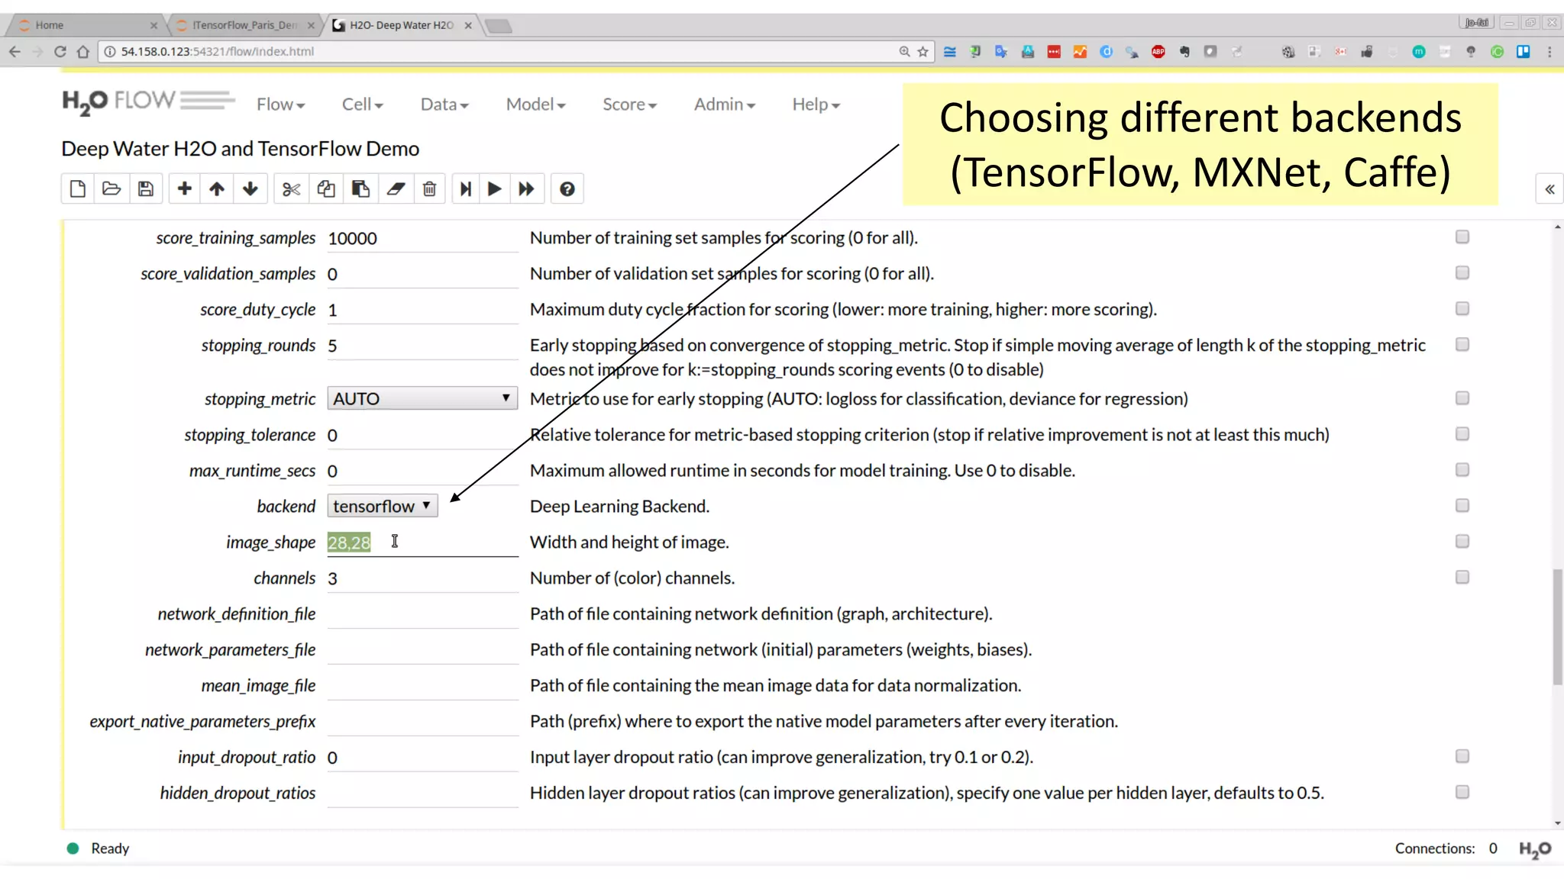The width and height of the screenshot is (1564, 879).
Task: Tick the score_validation_samples checkbox
Action: tap(1462, 272)
